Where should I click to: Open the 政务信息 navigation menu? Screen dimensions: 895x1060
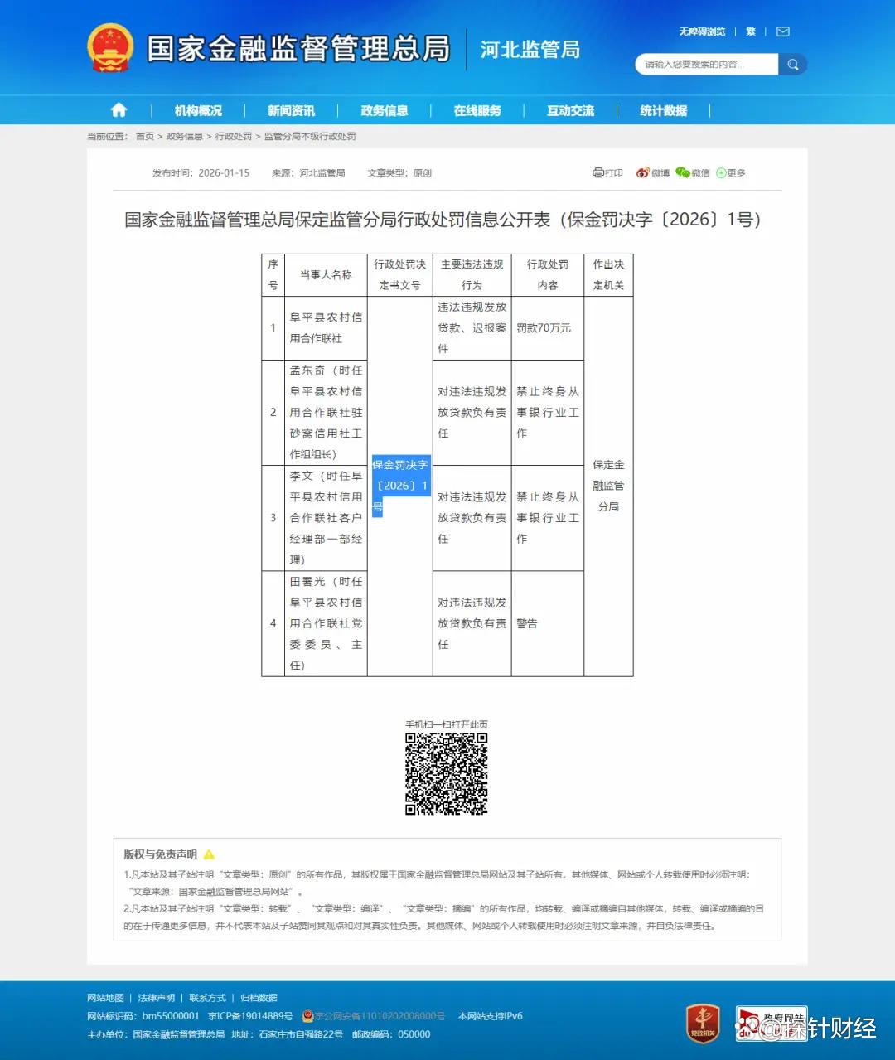[x=384, y=110]
